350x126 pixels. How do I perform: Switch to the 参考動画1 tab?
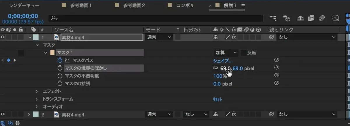pyautogui.click(x=81, y=6)
